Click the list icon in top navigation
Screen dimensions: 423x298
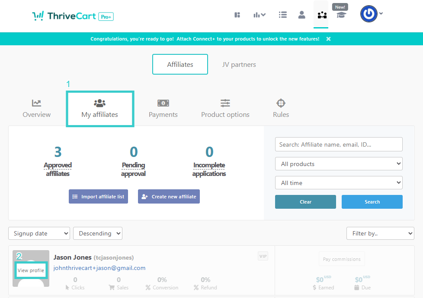click(x=283, y=15)
